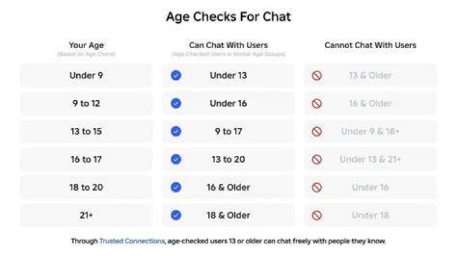Screen dimensions: 457x256
Task: Click the prohibited icon beside Under 16
Action: coord(317,188)
